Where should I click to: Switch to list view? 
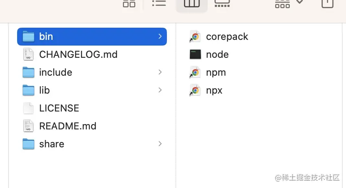(159, 3)
